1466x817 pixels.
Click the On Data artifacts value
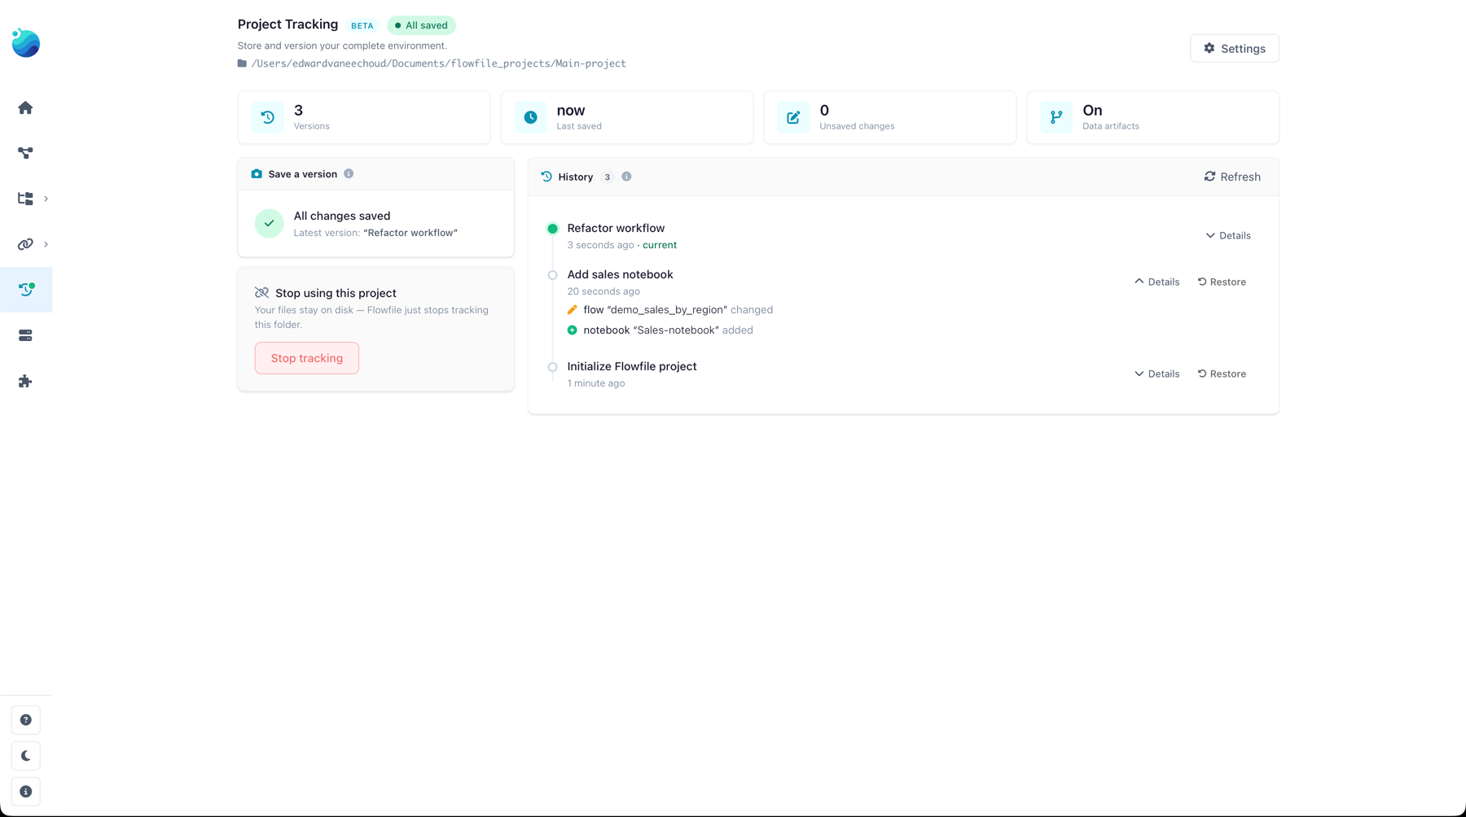coord(1092,111)
